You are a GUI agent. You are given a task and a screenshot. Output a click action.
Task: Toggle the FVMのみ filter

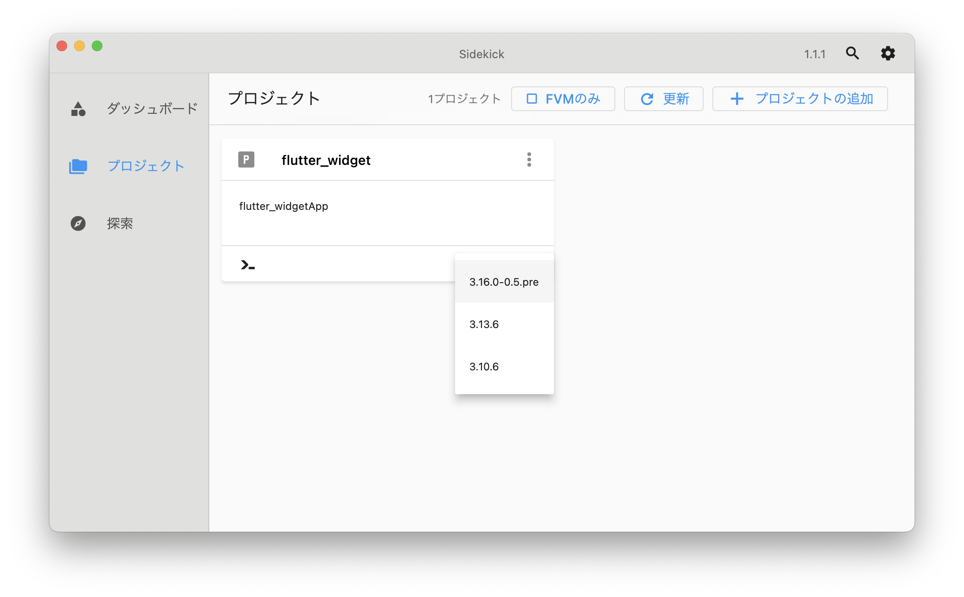(563, 99)
